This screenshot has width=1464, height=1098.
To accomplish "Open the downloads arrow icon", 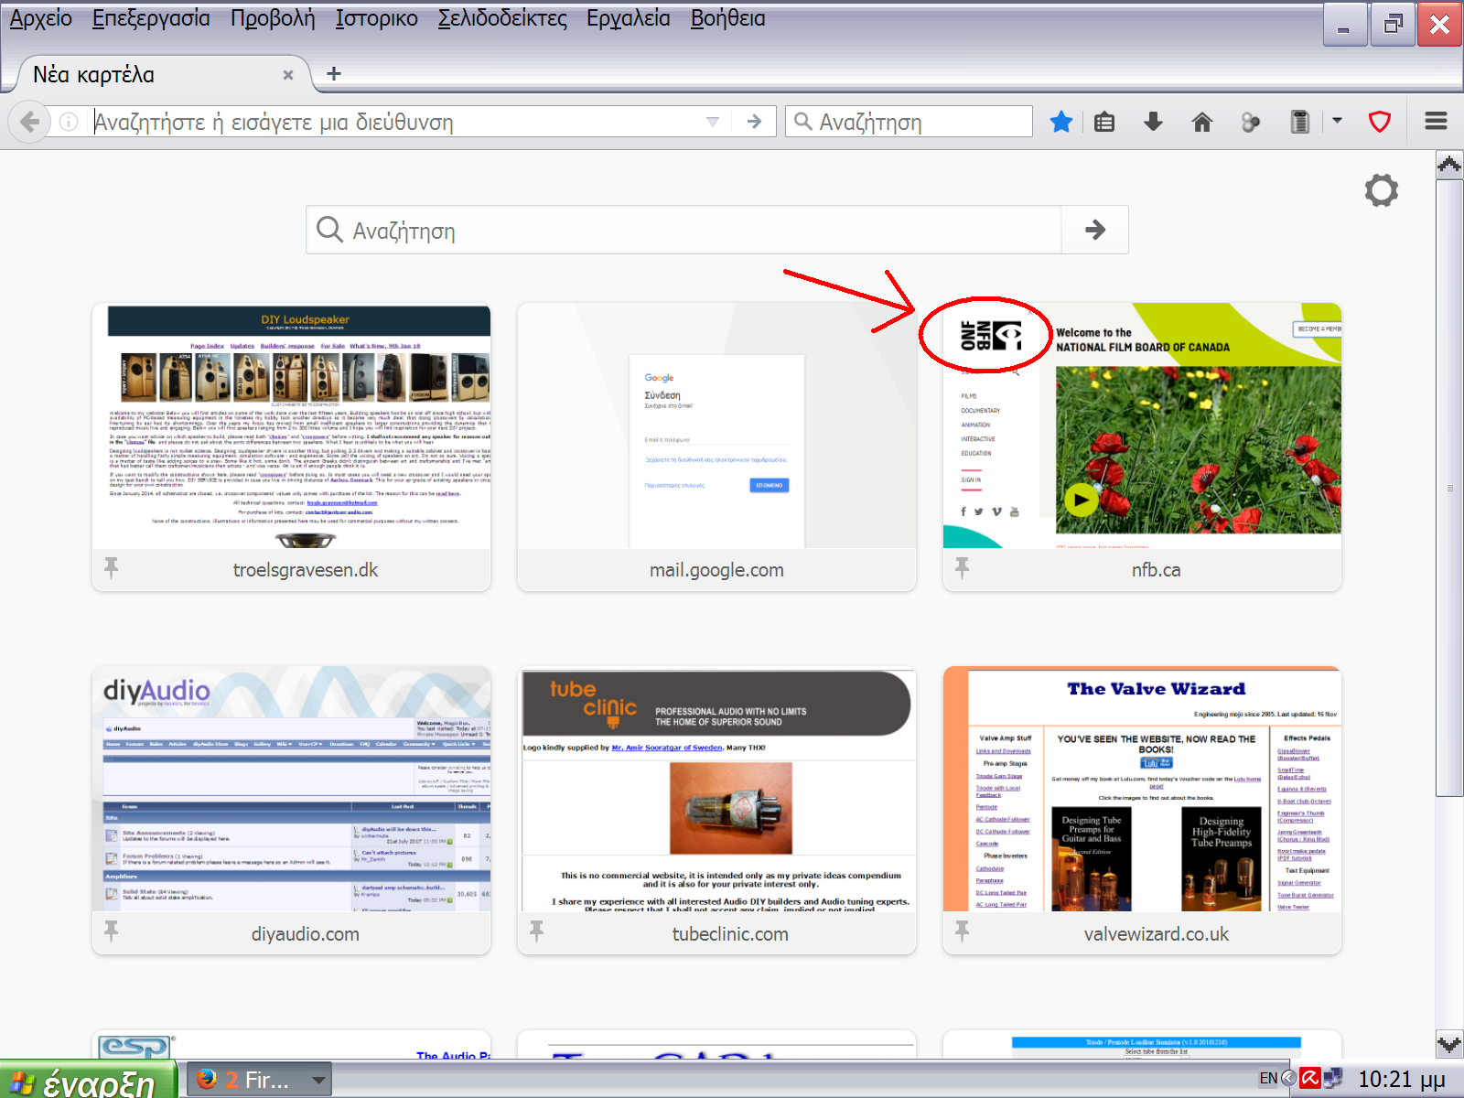I will (1153, 122).
